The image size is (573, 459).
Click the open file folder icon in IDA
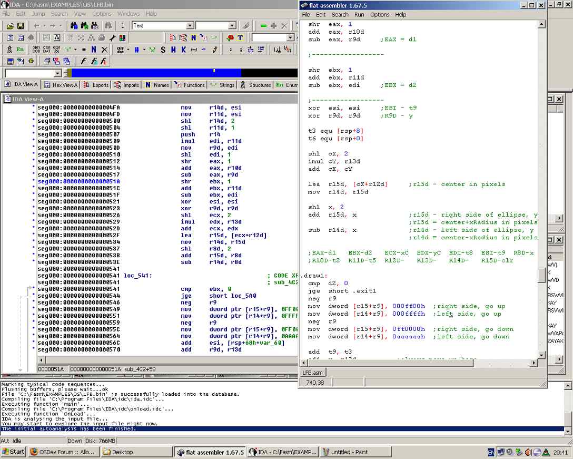point(10,26)
